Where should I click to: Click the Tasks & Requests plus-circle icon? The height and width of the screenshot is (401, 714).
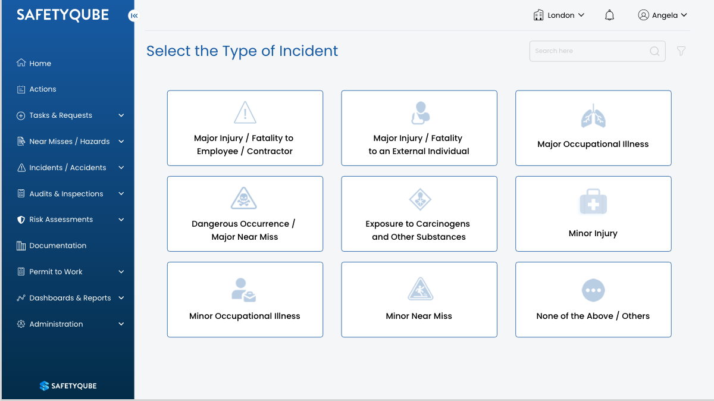click(x=21, y=115)
